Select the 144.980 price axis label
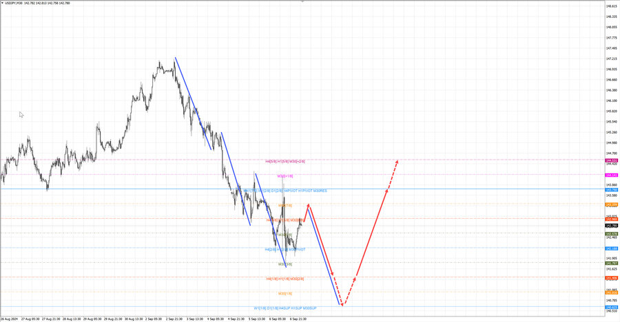The width and height of the screenshot is (620, 322). [612, 143]
